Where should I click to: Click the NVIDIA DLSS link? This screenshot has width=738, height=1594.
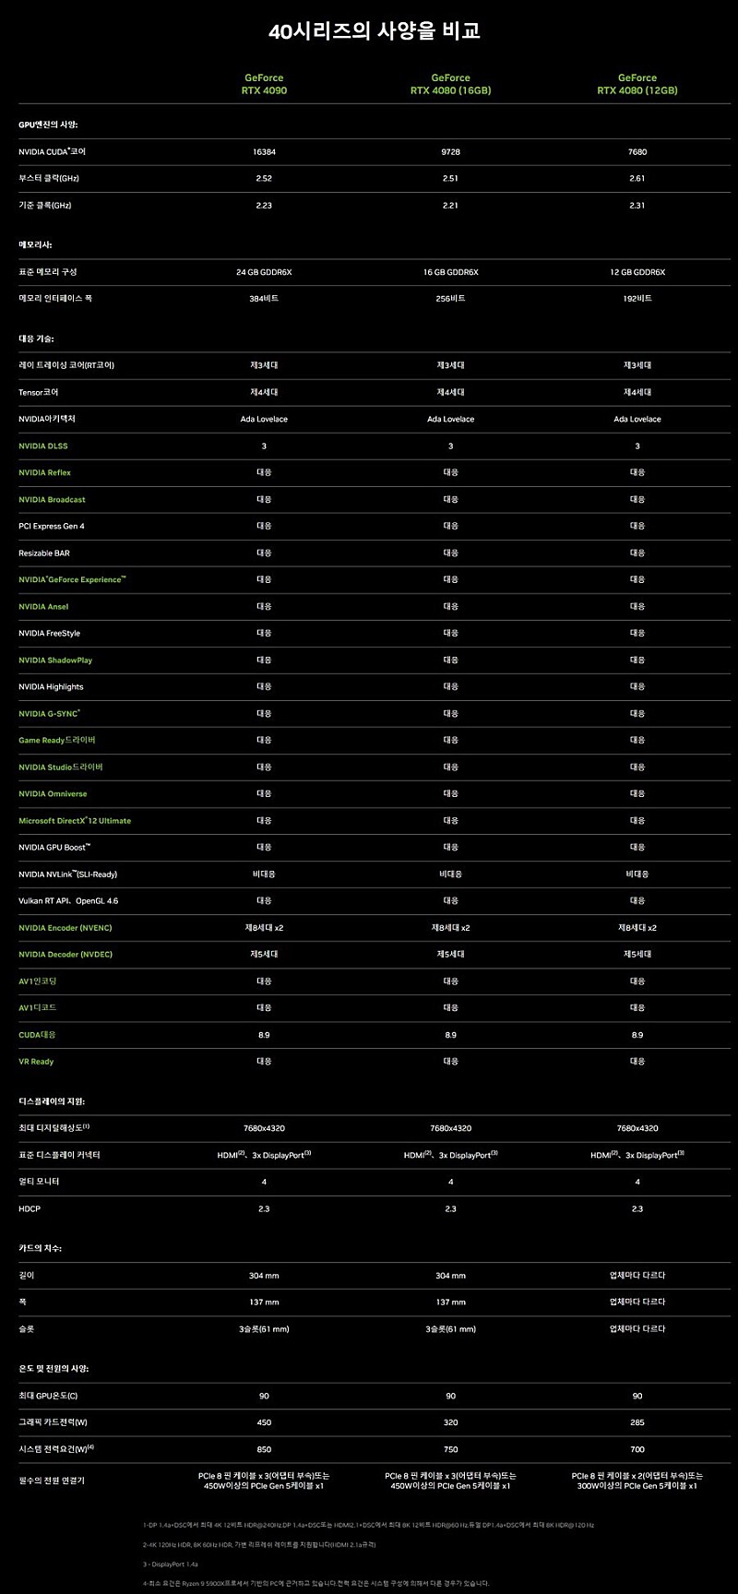click(x=43, y=446)
